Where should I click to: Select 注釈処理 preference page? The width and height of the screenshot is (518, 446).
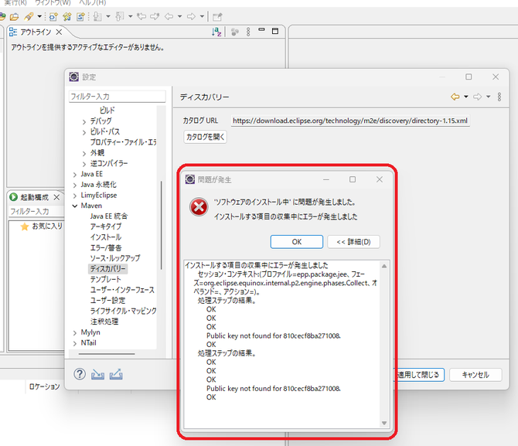click(104, 322)
